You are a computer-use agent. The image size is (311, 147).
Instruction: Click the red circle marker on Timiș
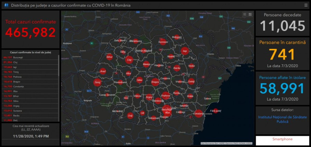(x=97, y=82)
